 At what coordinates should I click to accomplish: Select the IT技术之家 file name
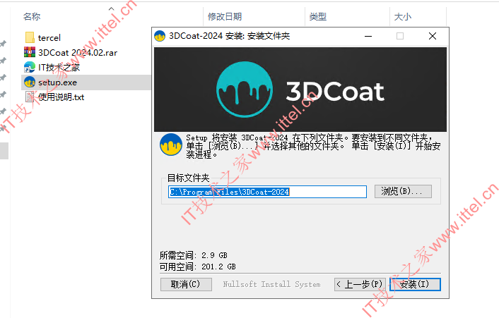(59, 67)
